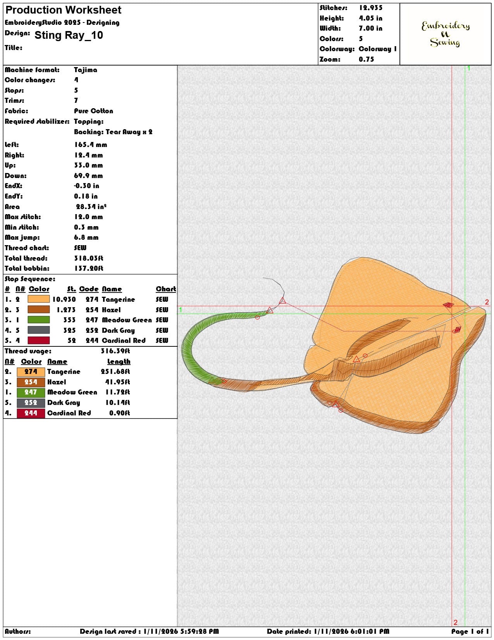Image resolution: width=494 pixels, height=640 pixels.
Task: Click the 'Chart' column header
Action: 166,289
